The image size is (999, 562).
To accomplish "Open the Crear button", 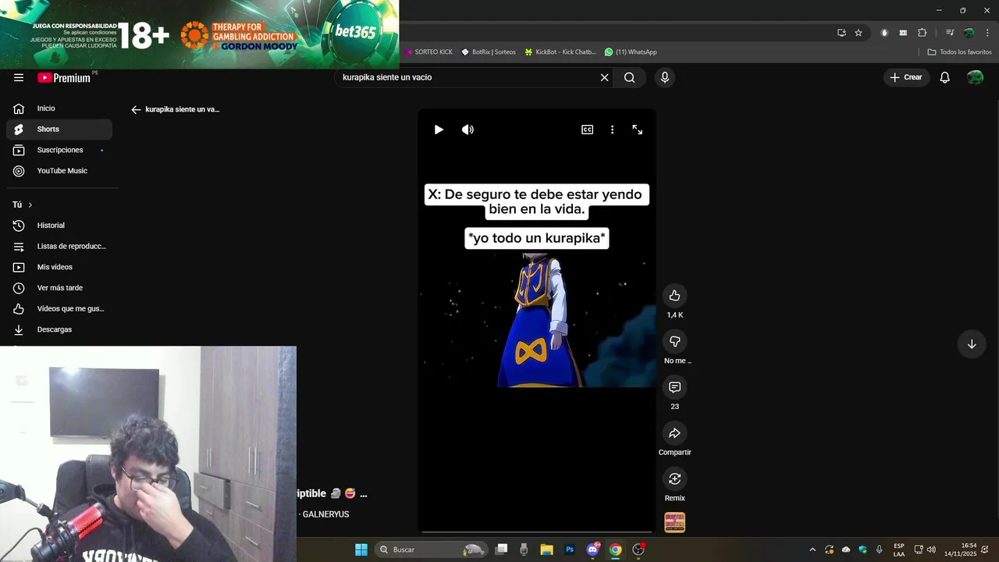I will (x=906, y=77).
